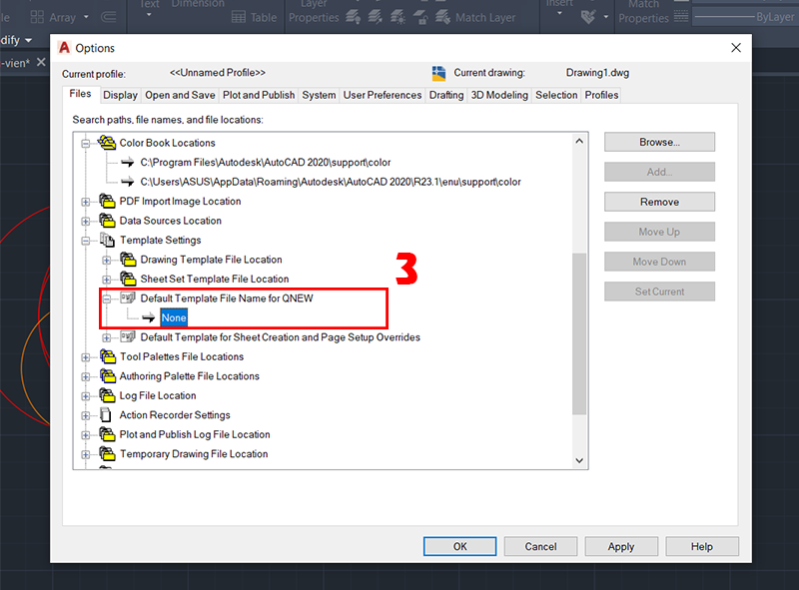Viewport: 799px width, 590px height.
Task: Switch to the System tab
Action: pos(319,95)
